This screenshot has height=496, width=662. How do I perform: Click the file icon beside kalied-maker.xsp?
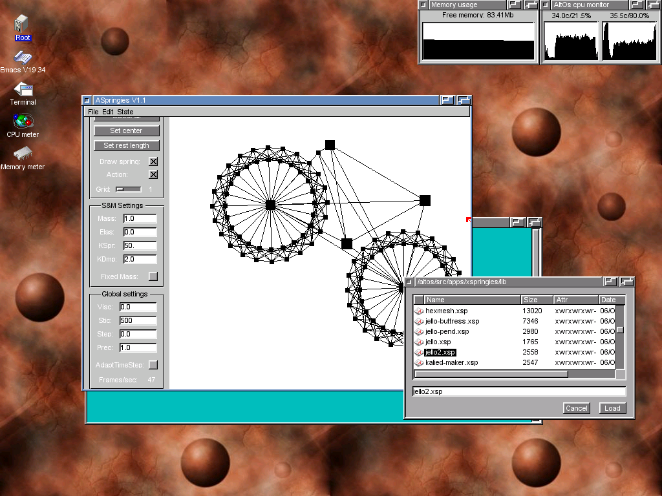[419, 363]
